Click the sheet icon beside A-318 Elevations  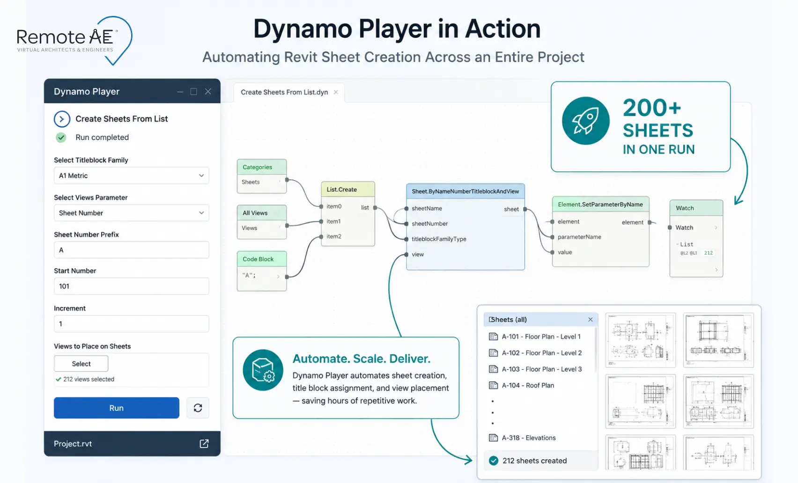493,438
